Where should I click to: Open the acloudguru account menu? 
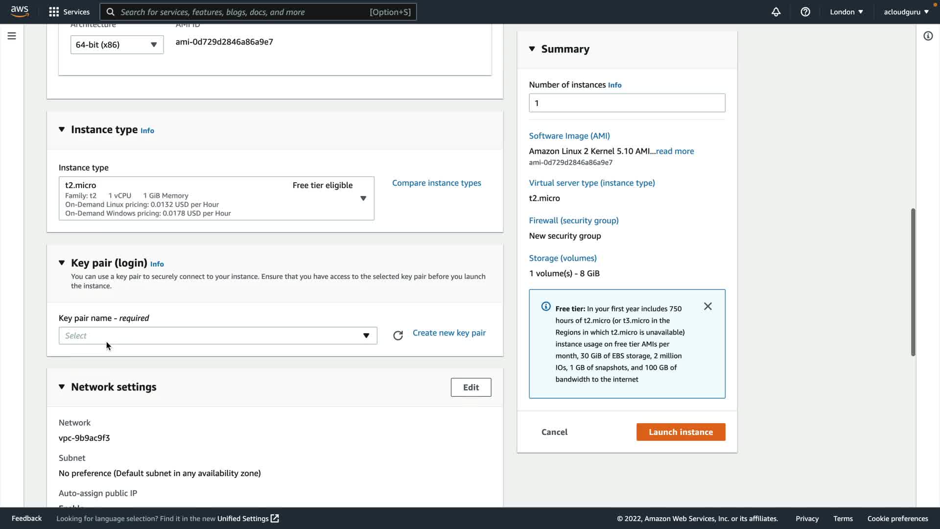click(x=906, y=12)
